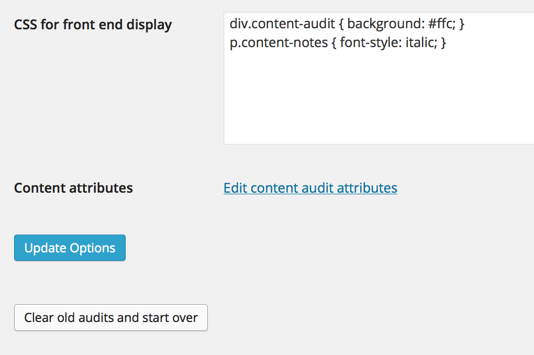Place cursor on p.content-notes selector text
The height and width of the screenshot is (355, 534).
click(279, 42)
